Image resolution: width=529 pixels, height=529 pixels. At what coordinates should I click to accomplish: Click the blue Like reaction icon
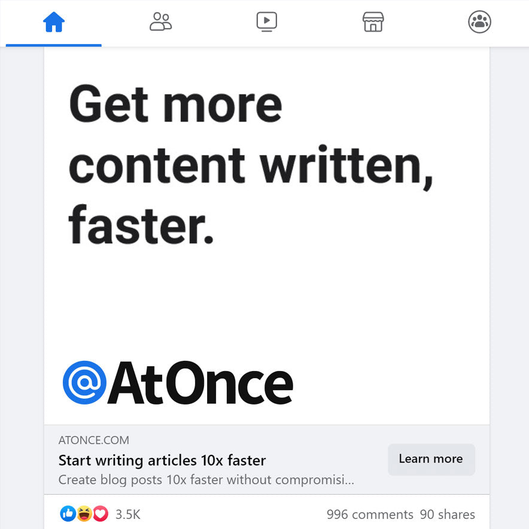(68, 514)
